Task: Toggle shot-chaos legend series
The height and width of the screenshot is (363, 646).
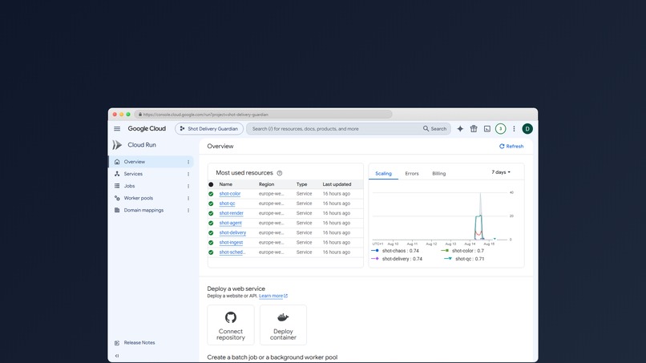Action: [x=395, y=251]
